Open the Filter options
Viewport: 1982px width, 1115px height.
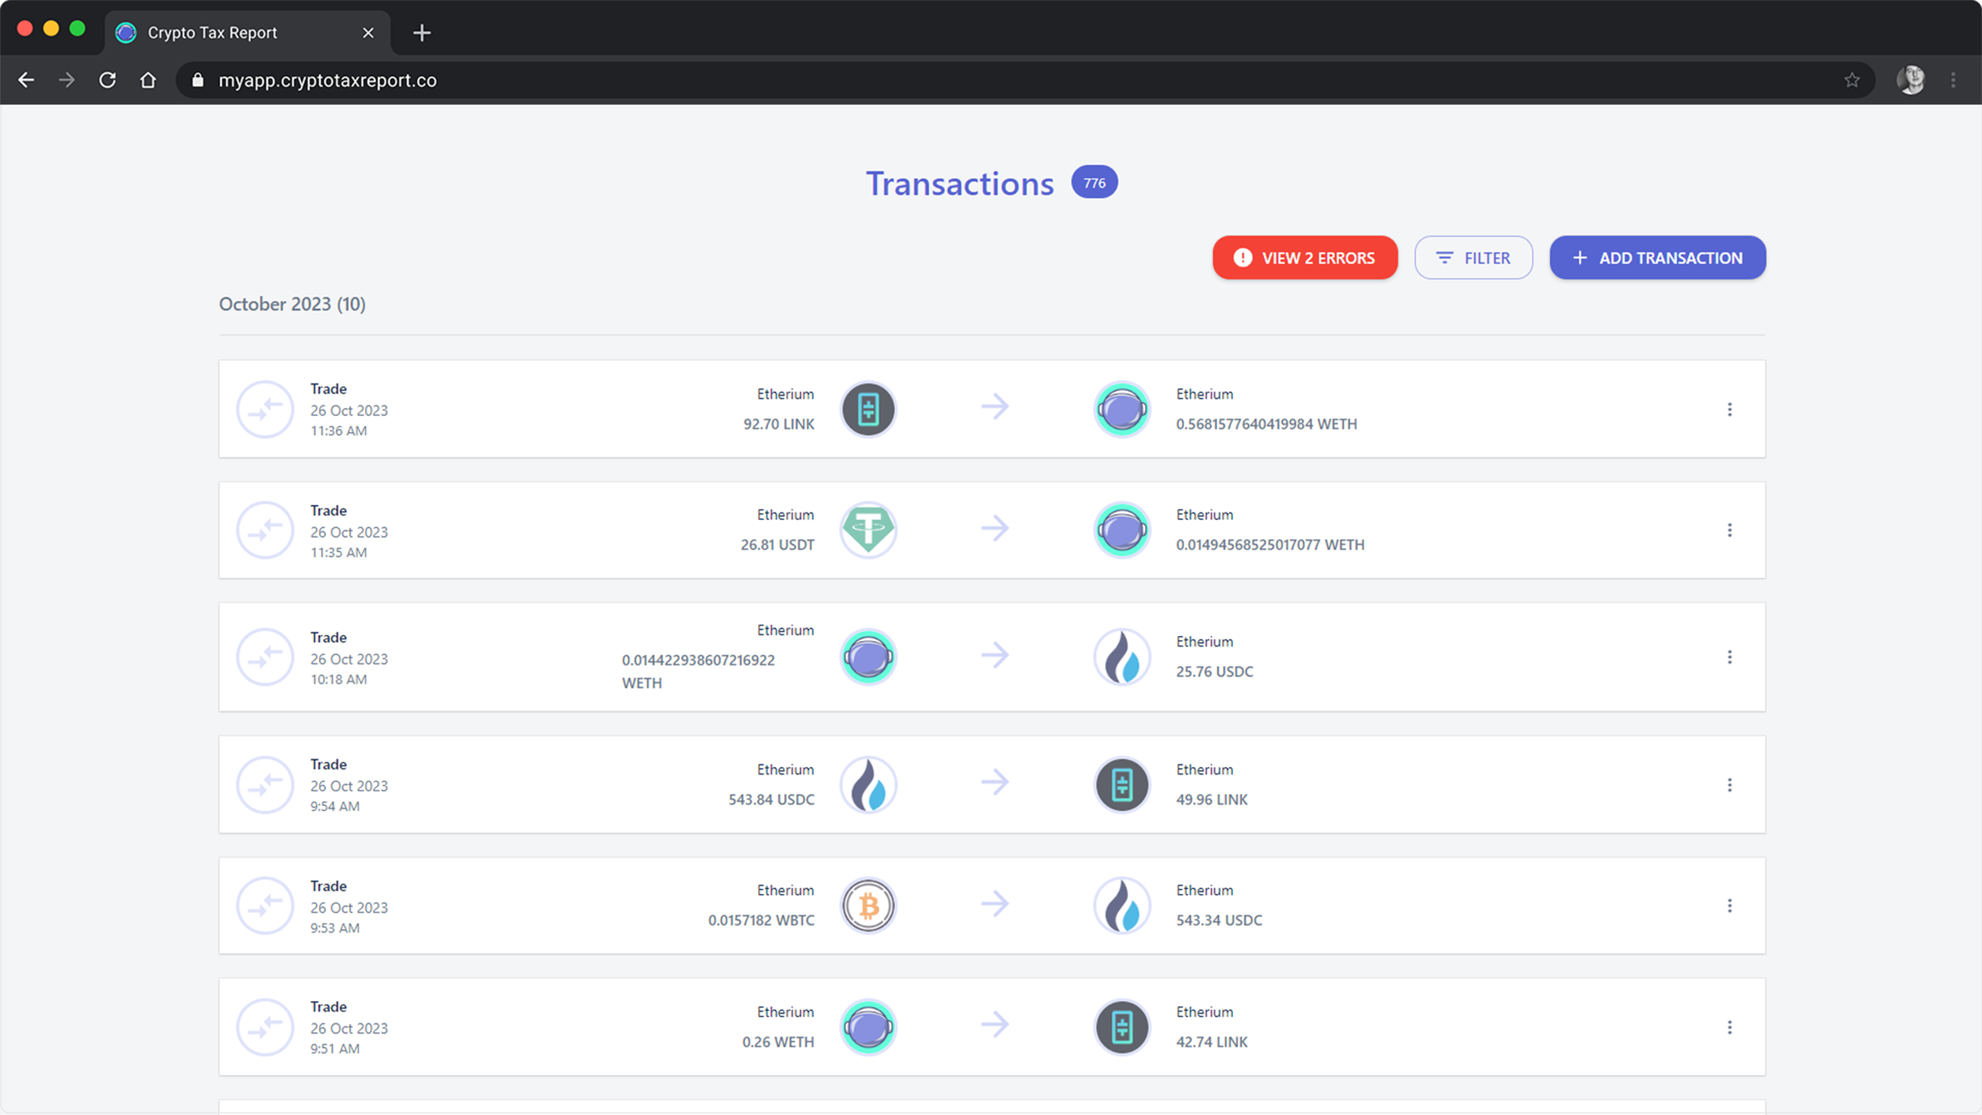(x=1473, y=258)
